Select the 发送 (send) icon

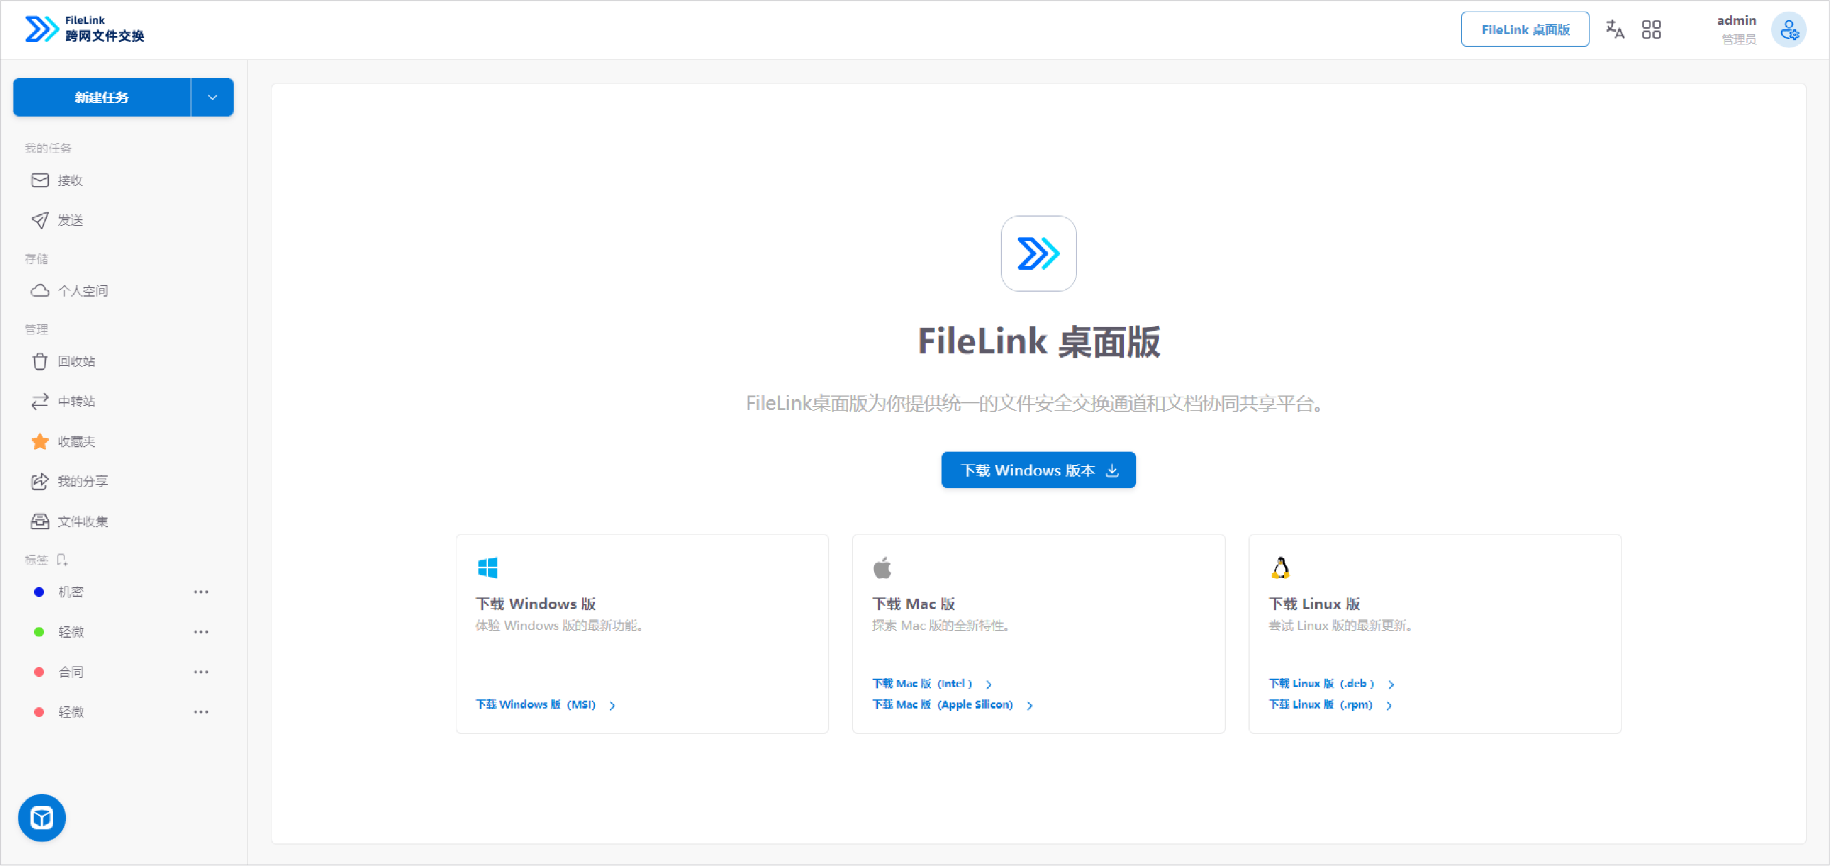pyautogui.click(x=40, y=220)
